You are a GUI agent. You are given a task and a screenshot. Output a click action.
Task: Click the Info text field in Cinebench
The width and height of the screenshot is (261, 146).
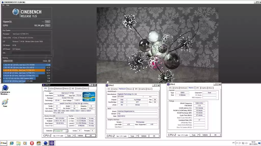click(31, 53)
